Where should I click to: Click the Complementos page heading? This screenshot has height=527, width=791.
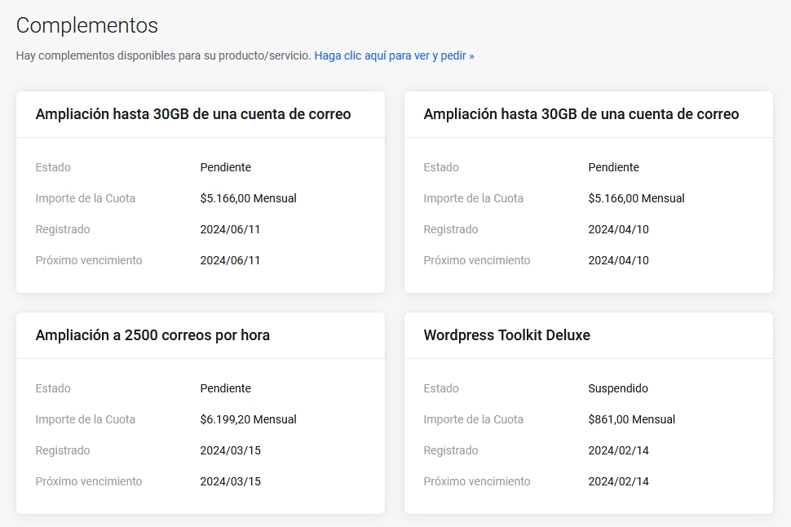click(87, 25)
